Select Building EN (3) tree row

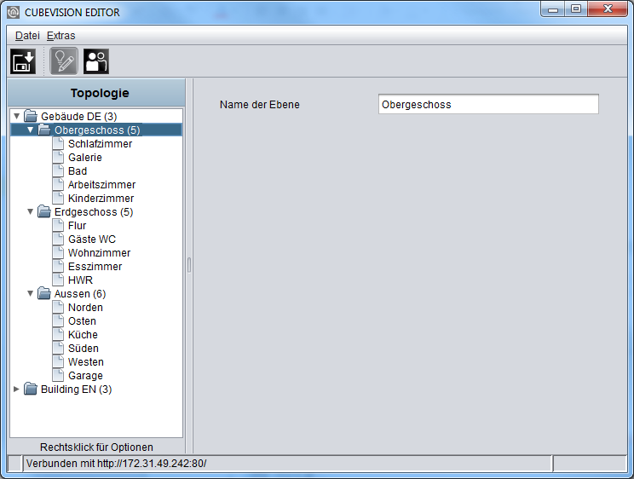77,390
